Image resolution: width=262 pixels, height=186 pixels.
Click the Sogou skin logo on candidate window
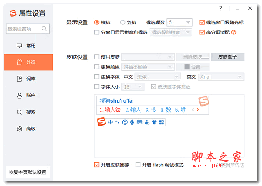coord(203,101)
